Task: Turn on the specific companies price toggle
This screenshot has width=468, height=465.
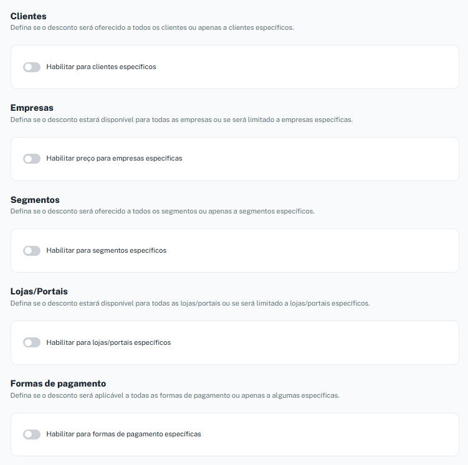Action: coord(32,159)
